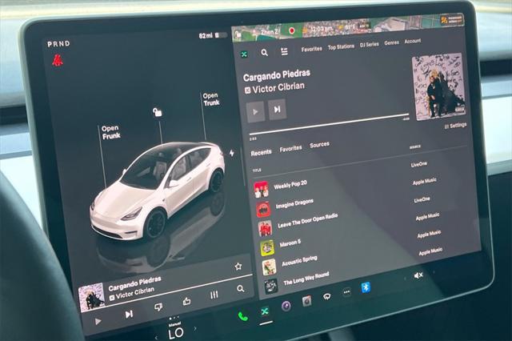
Task: Tap the 62 mi battery range indicator
Action: tap(213, 35)
